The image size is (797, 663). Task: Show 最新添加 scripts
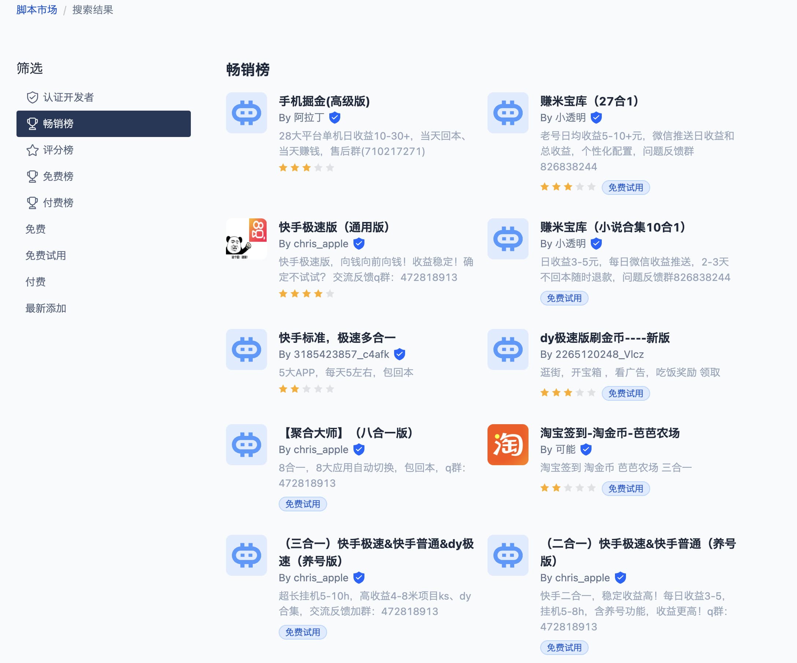pos(45,308)
